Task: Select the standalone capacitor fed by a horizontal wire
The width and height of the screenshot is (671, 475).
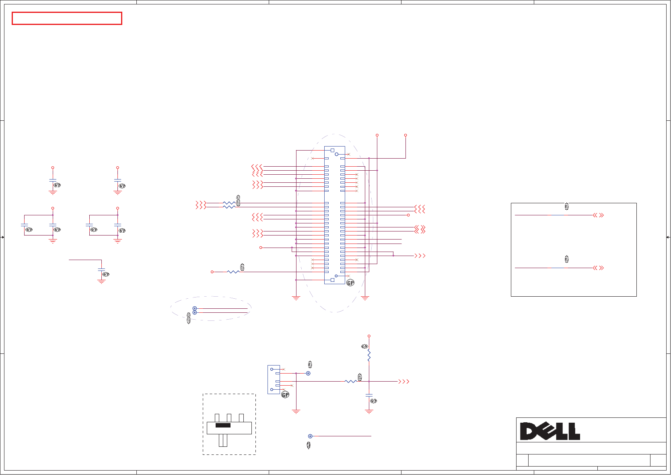Action: (101, 270)
